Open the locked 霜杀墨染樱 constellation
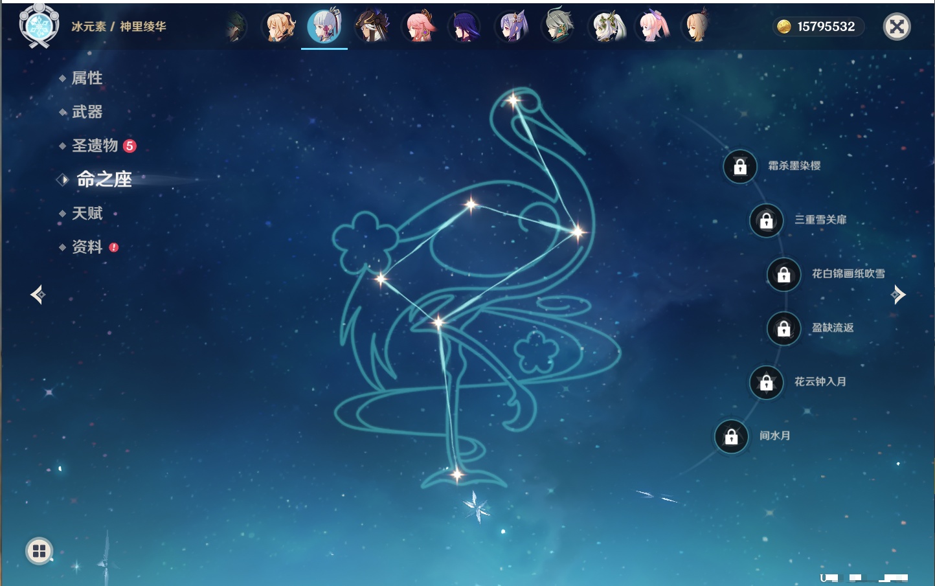This screenshot has height=586, width=935. (740, 166)
